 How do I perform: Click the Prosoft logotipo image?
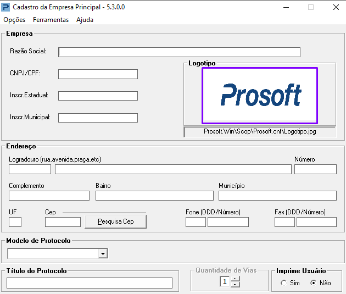(260, 96)
